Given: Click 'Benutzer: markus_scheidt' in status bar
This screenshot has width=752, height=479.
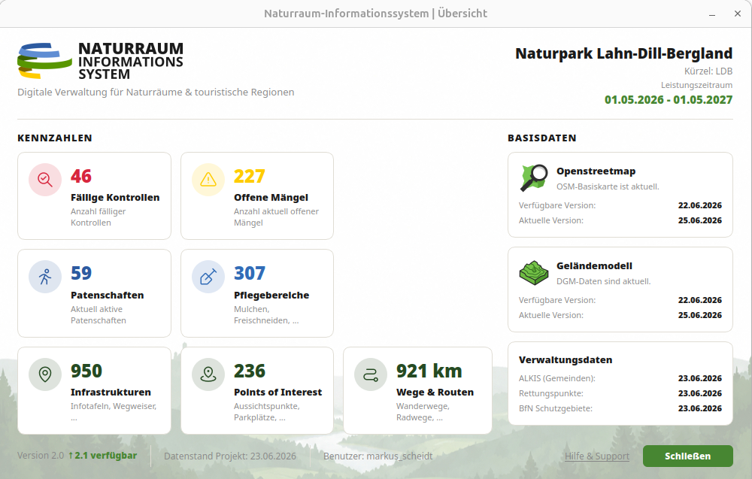Looking at the screenshot, I should click(x=378, y=456).
